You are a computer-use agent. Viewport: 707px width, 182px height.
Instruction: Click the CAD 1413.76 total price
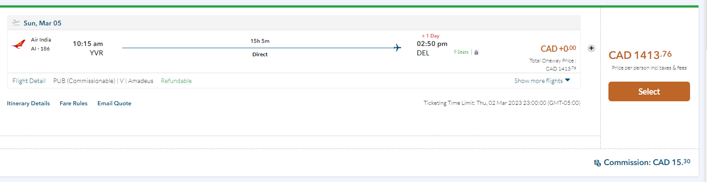click(x=640, y=55)
